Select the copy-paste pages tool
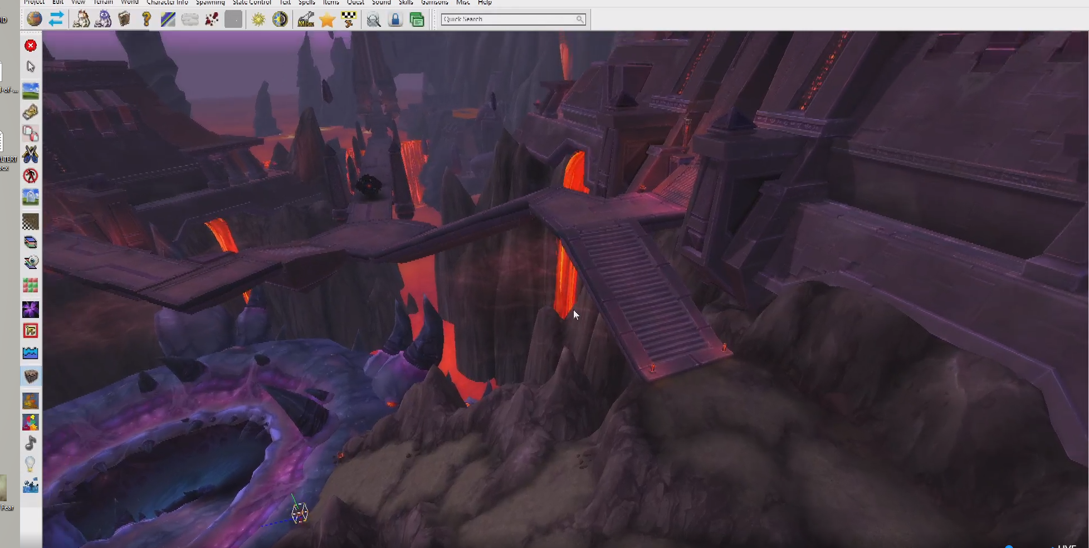1089x548 pixels. (31, 134)
